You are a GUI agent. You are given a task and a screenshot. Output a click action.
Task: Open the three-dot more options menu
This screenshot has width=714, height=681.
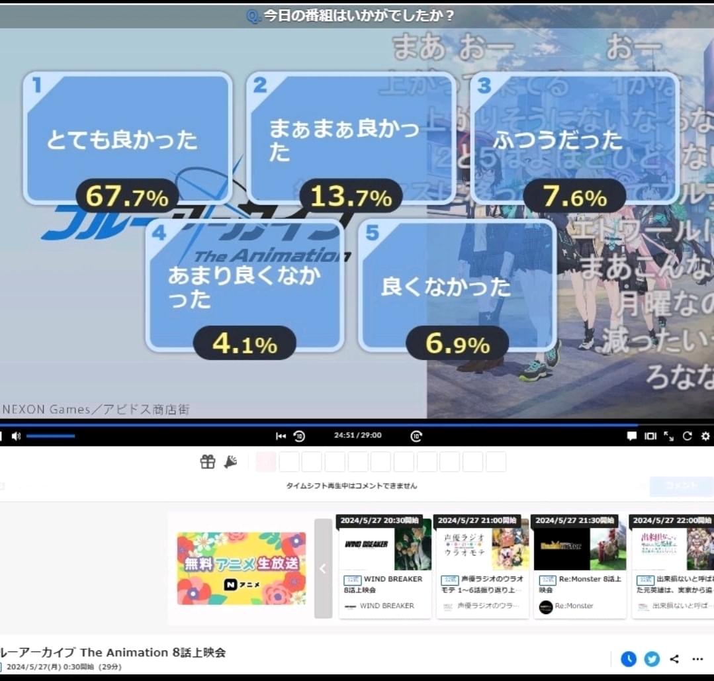697,658
